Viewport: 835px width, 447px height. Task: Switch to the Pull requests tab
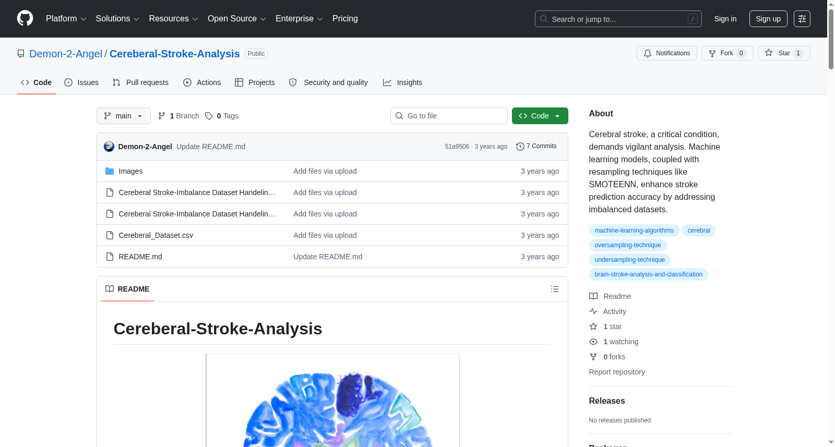[x=140, y=82]
